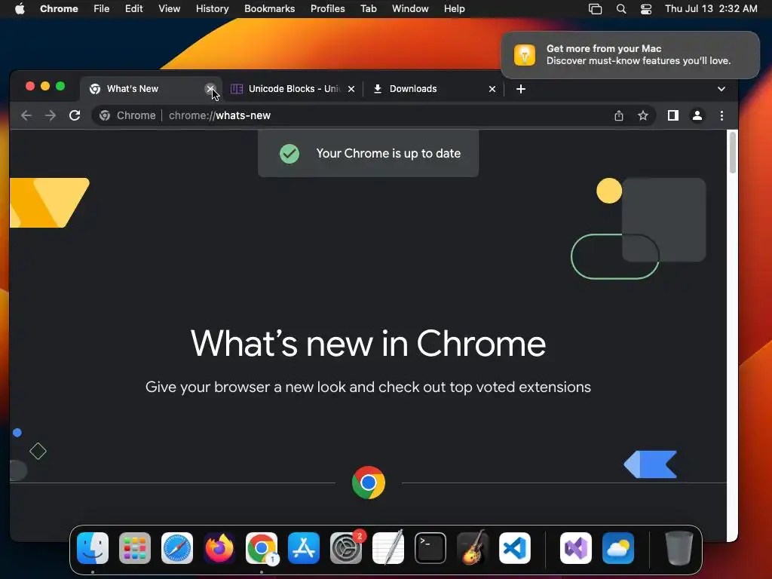Click the yellow lightbulb Tips icon
Image resolution: width=772 pixels, height=579 pixels.
click(525, 54)
